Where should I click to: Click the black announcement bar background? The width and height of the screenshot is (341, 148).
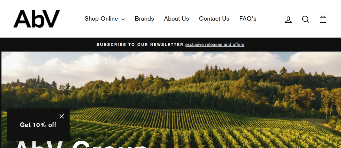pyautogui.click(x=54, y=45)
